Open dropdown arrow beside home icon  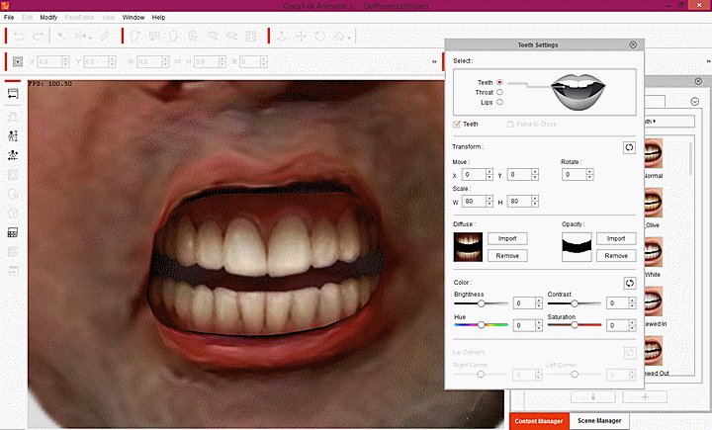click(x=349, y=38)
